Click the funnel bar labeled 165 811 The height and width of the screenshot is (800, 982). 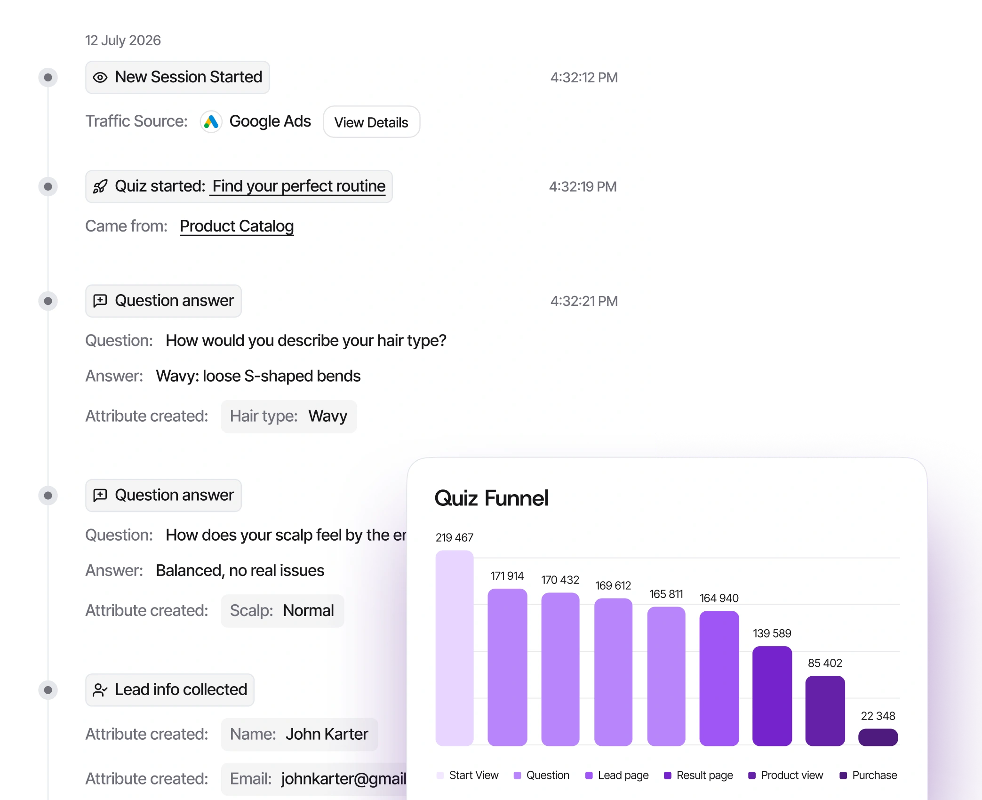pyautogui.click(x=666, y=676)
